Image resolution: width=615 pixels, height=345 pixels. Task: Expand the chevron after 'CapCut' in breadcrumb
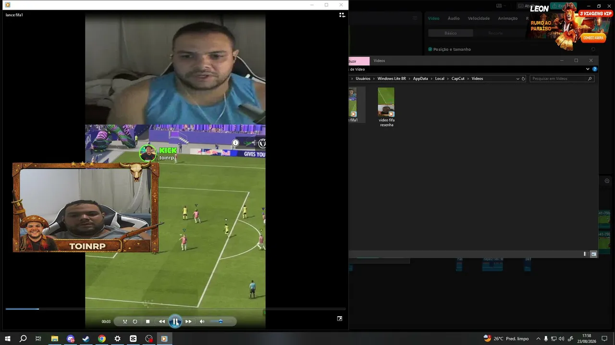[468, 79]
